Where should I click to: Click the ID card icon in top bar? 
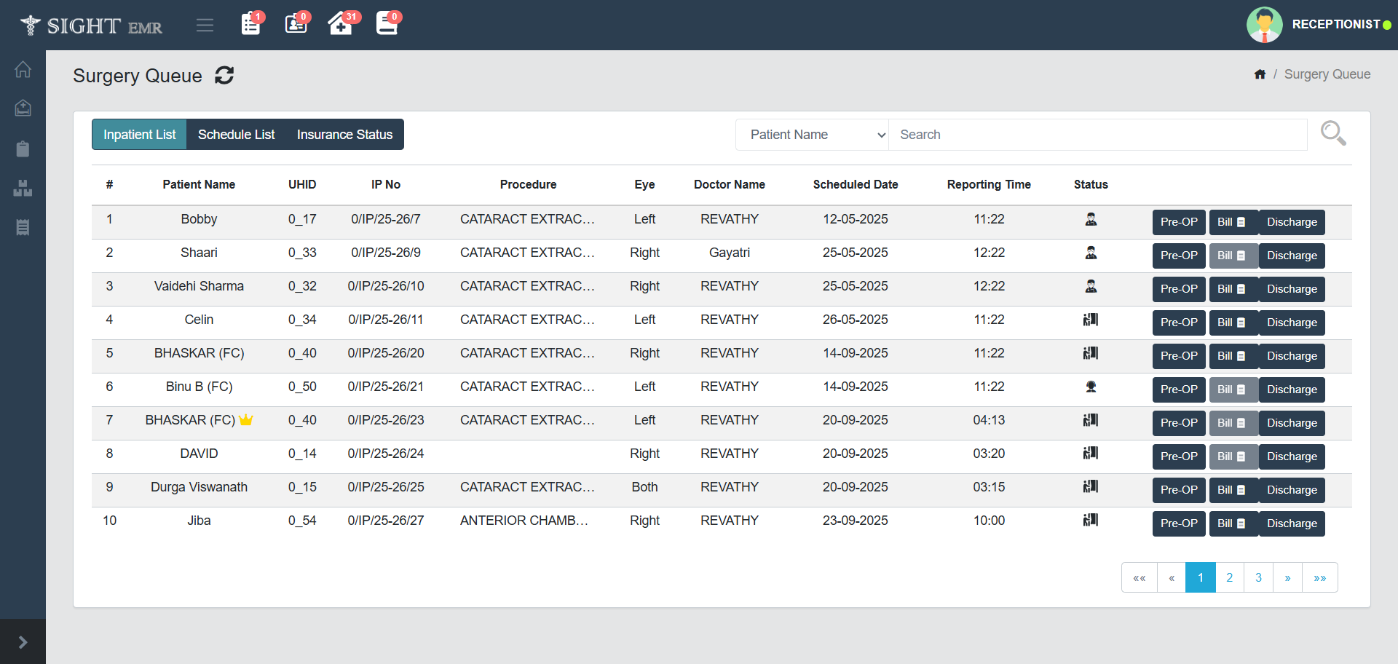pos(296,24)
